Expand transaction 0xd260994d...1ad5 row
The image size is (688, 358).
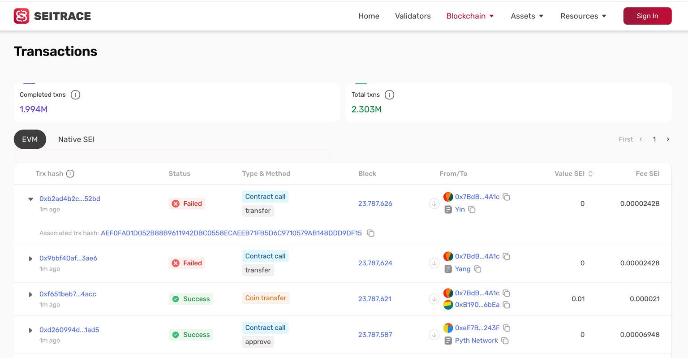(x=31, y=331)
